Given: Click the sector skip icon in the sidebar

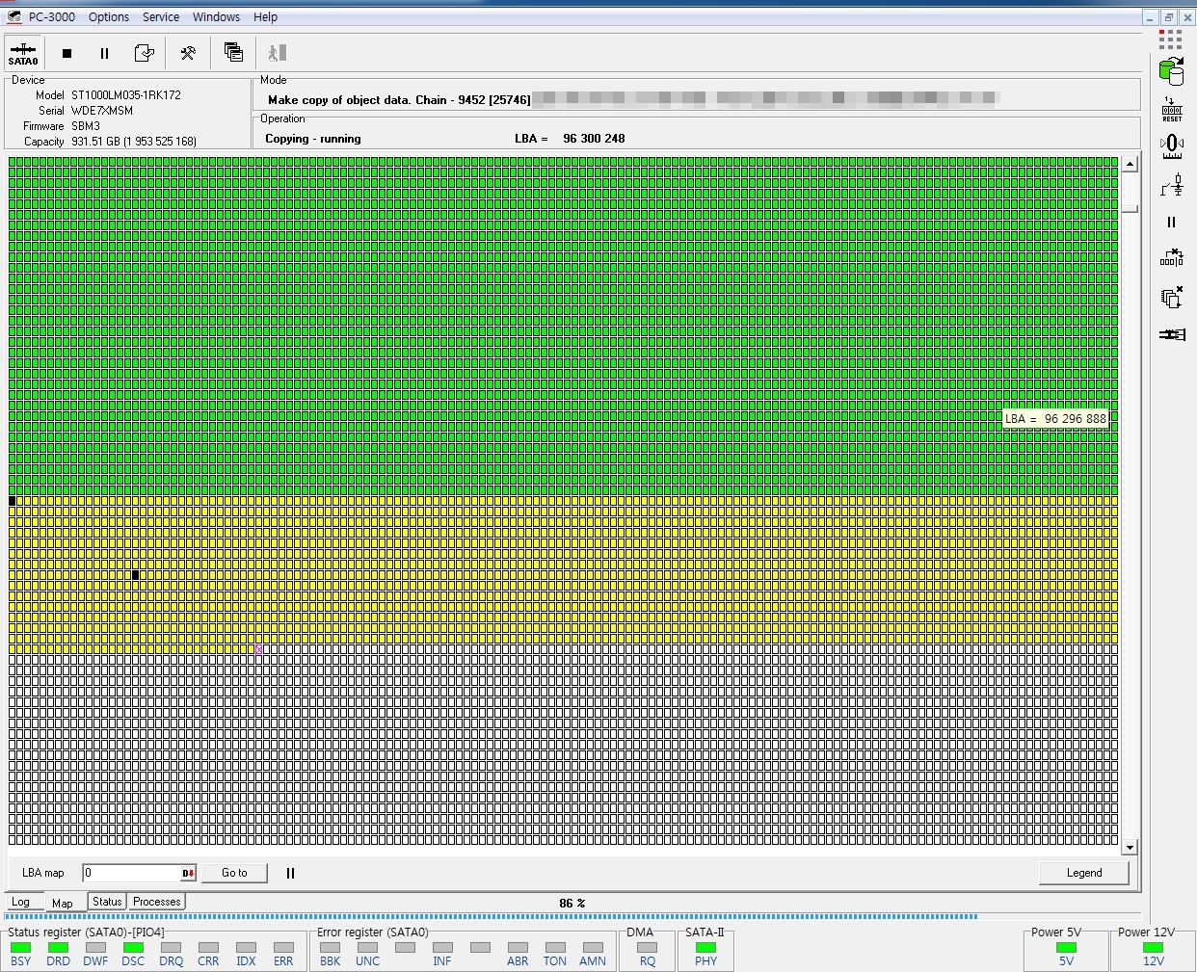Looking at the screenshot, I should pos(1172,258).
